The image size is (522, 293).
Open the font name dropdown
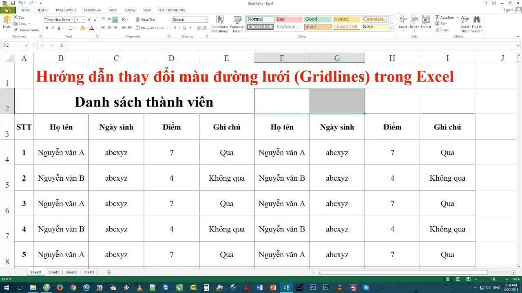point(72,20)
